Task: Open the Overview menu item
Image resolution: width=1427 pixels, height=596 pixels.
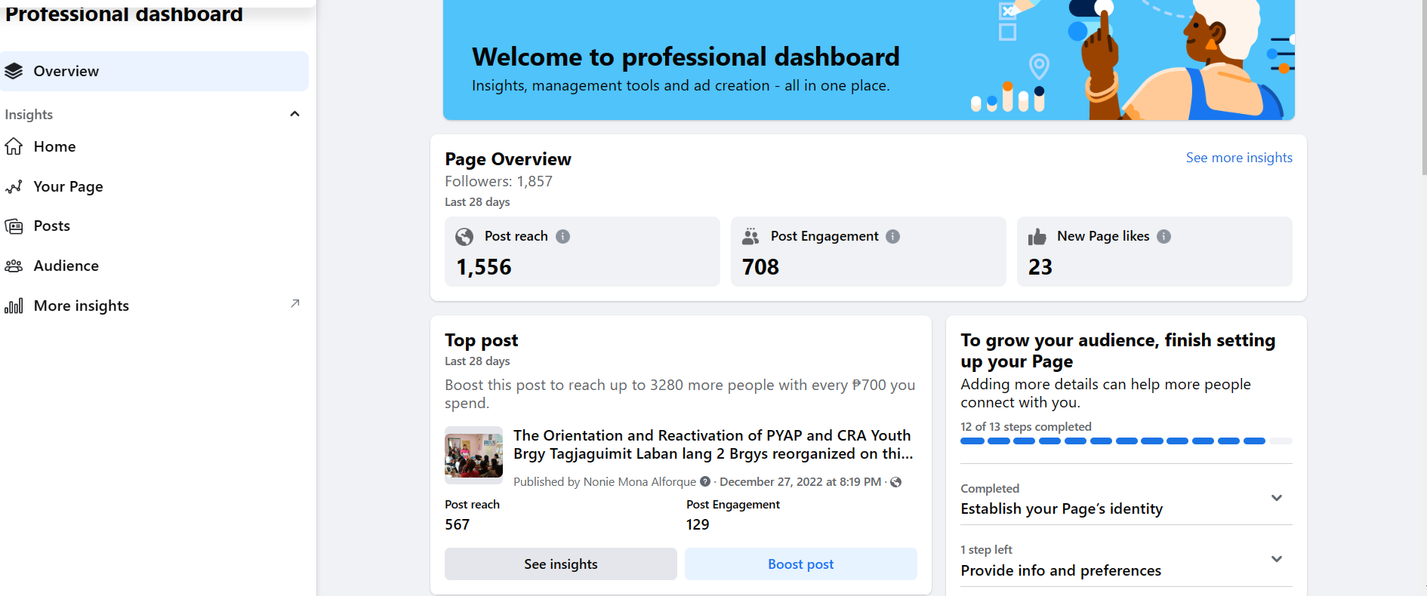Action: 154,71
